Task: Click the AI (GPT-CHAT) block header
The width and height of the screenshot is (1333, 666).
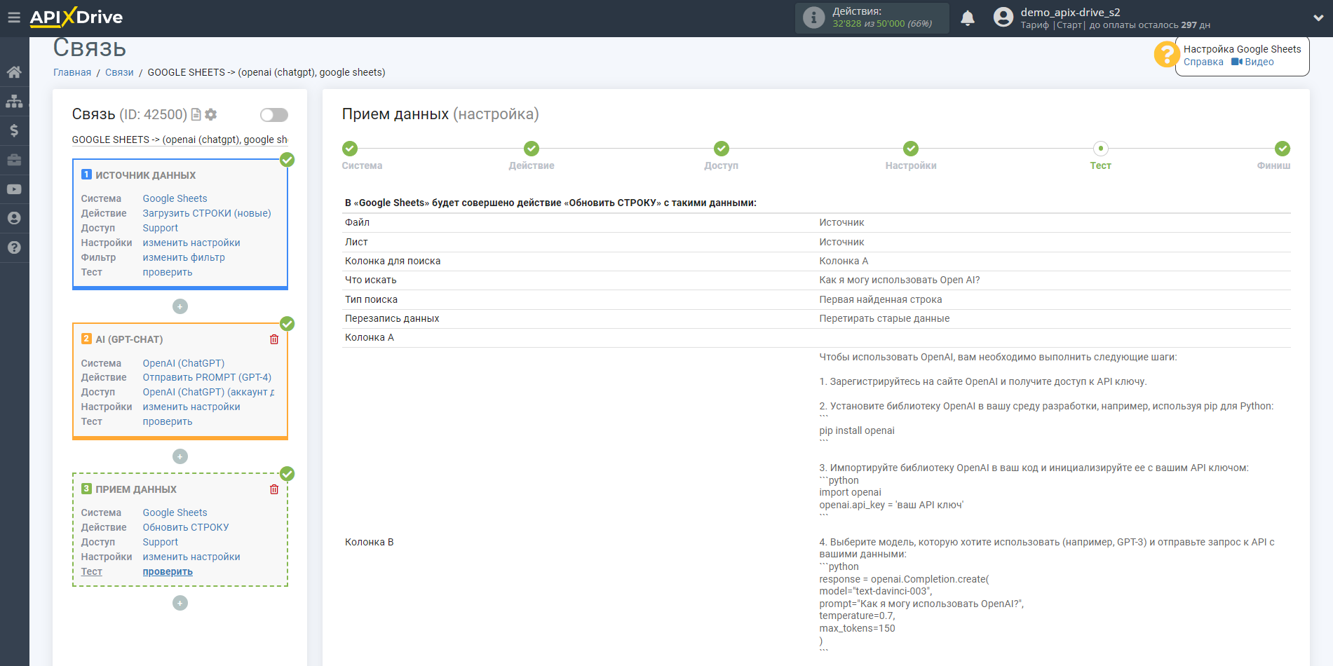Action: (x=129, y=339)
